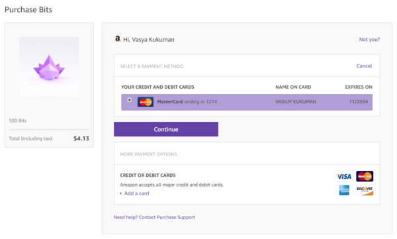This screenshot has width=397, height=239.
Task: Open the Add a card link
Action: 136,193
